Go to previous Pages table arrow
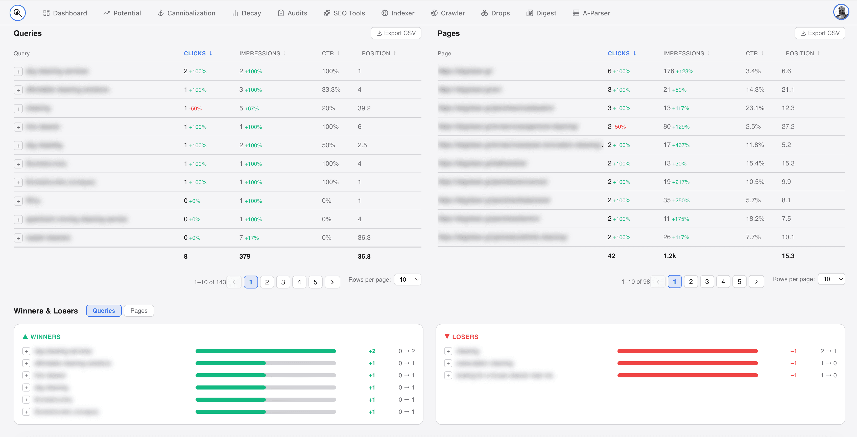 [658, 282]
